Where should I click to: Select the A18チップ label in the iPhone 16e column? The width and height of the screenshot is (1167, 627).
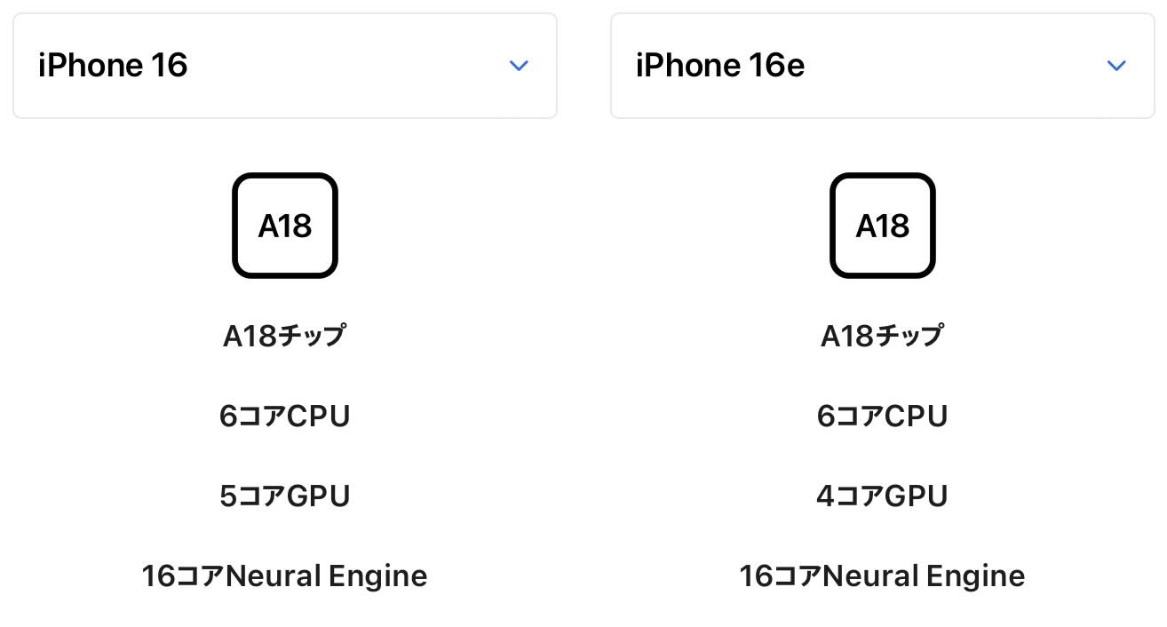[882, 336]
